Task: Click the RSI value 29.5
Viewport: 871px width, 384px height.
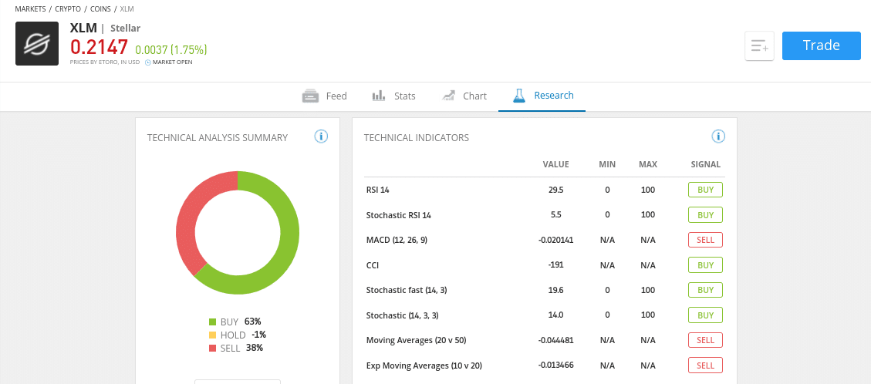Action: pos(556,190)
